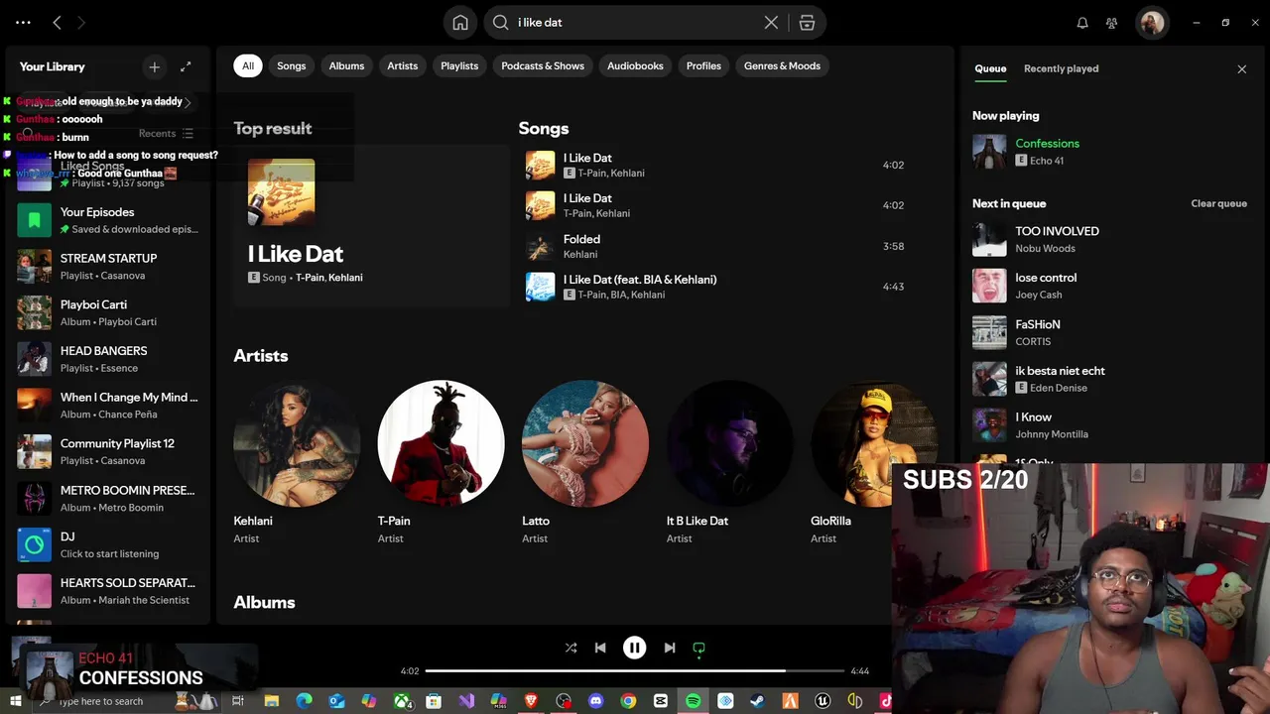This screenshot has width=1270, height=714.
Task: Toggle repeat in the player bar
Action: [698, 648]
